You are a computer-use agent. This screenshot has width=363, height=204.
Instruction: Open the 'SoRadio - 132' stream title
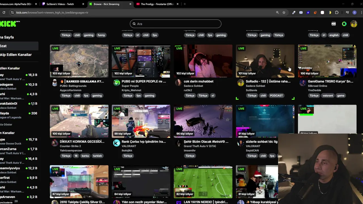click(268, 81)
